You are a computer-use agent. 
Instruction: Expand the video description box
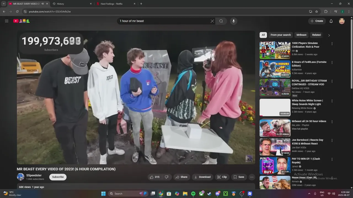pyautogui.click(x=136, y=186)
